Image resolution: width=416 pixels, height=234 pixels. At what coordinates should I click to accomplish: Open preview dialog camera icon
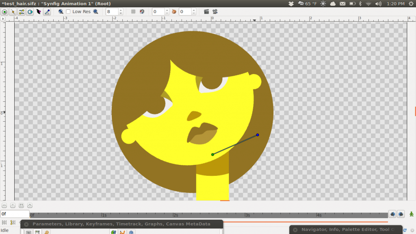pos(215,12)
